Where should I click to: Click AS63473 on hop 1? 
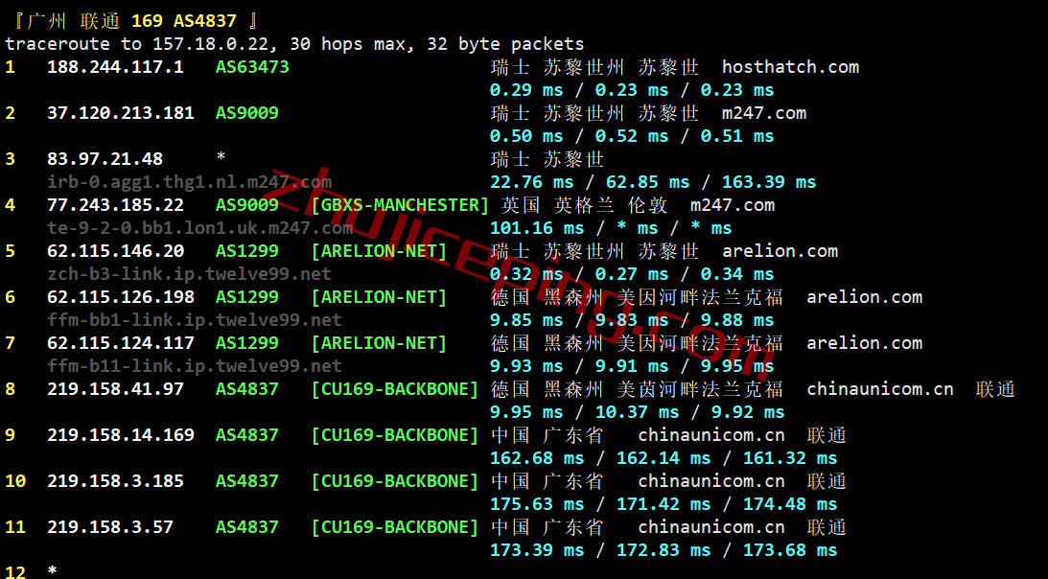pos(252,67)
